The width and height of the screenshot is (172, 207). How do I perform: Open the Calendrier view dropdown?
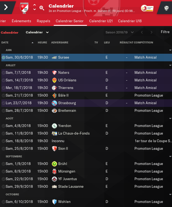(37, 32)
